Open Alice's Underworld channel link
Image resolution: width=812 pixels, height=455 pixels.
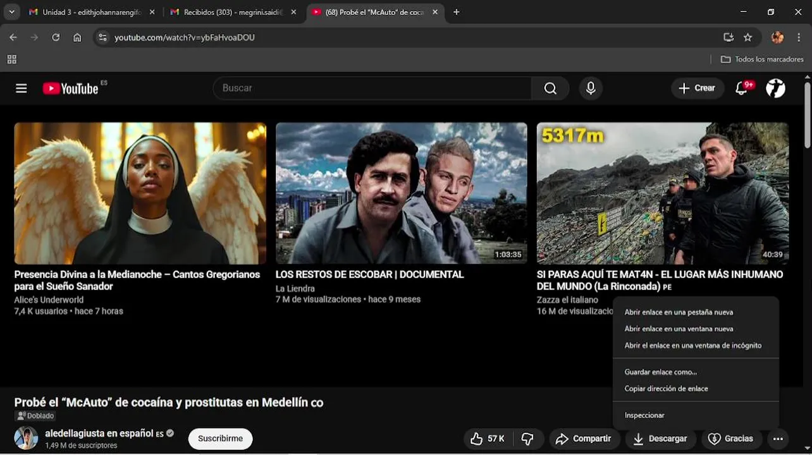coord(49,300)
